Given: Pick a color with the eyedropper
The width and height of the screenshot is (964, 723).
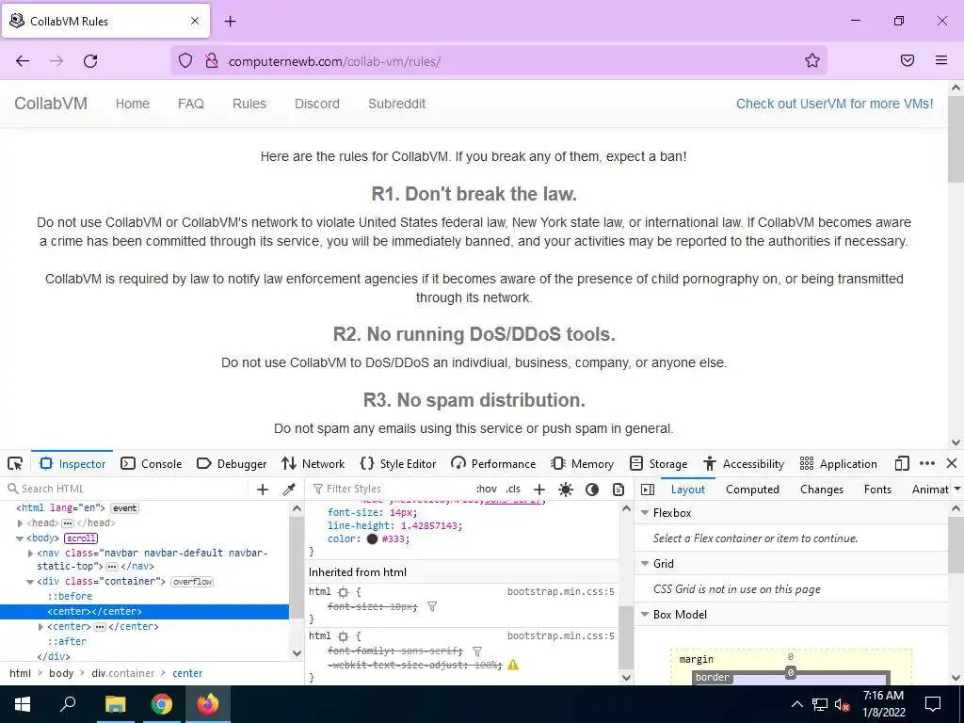Looking at the screenshot, I should tap(288, 490).
